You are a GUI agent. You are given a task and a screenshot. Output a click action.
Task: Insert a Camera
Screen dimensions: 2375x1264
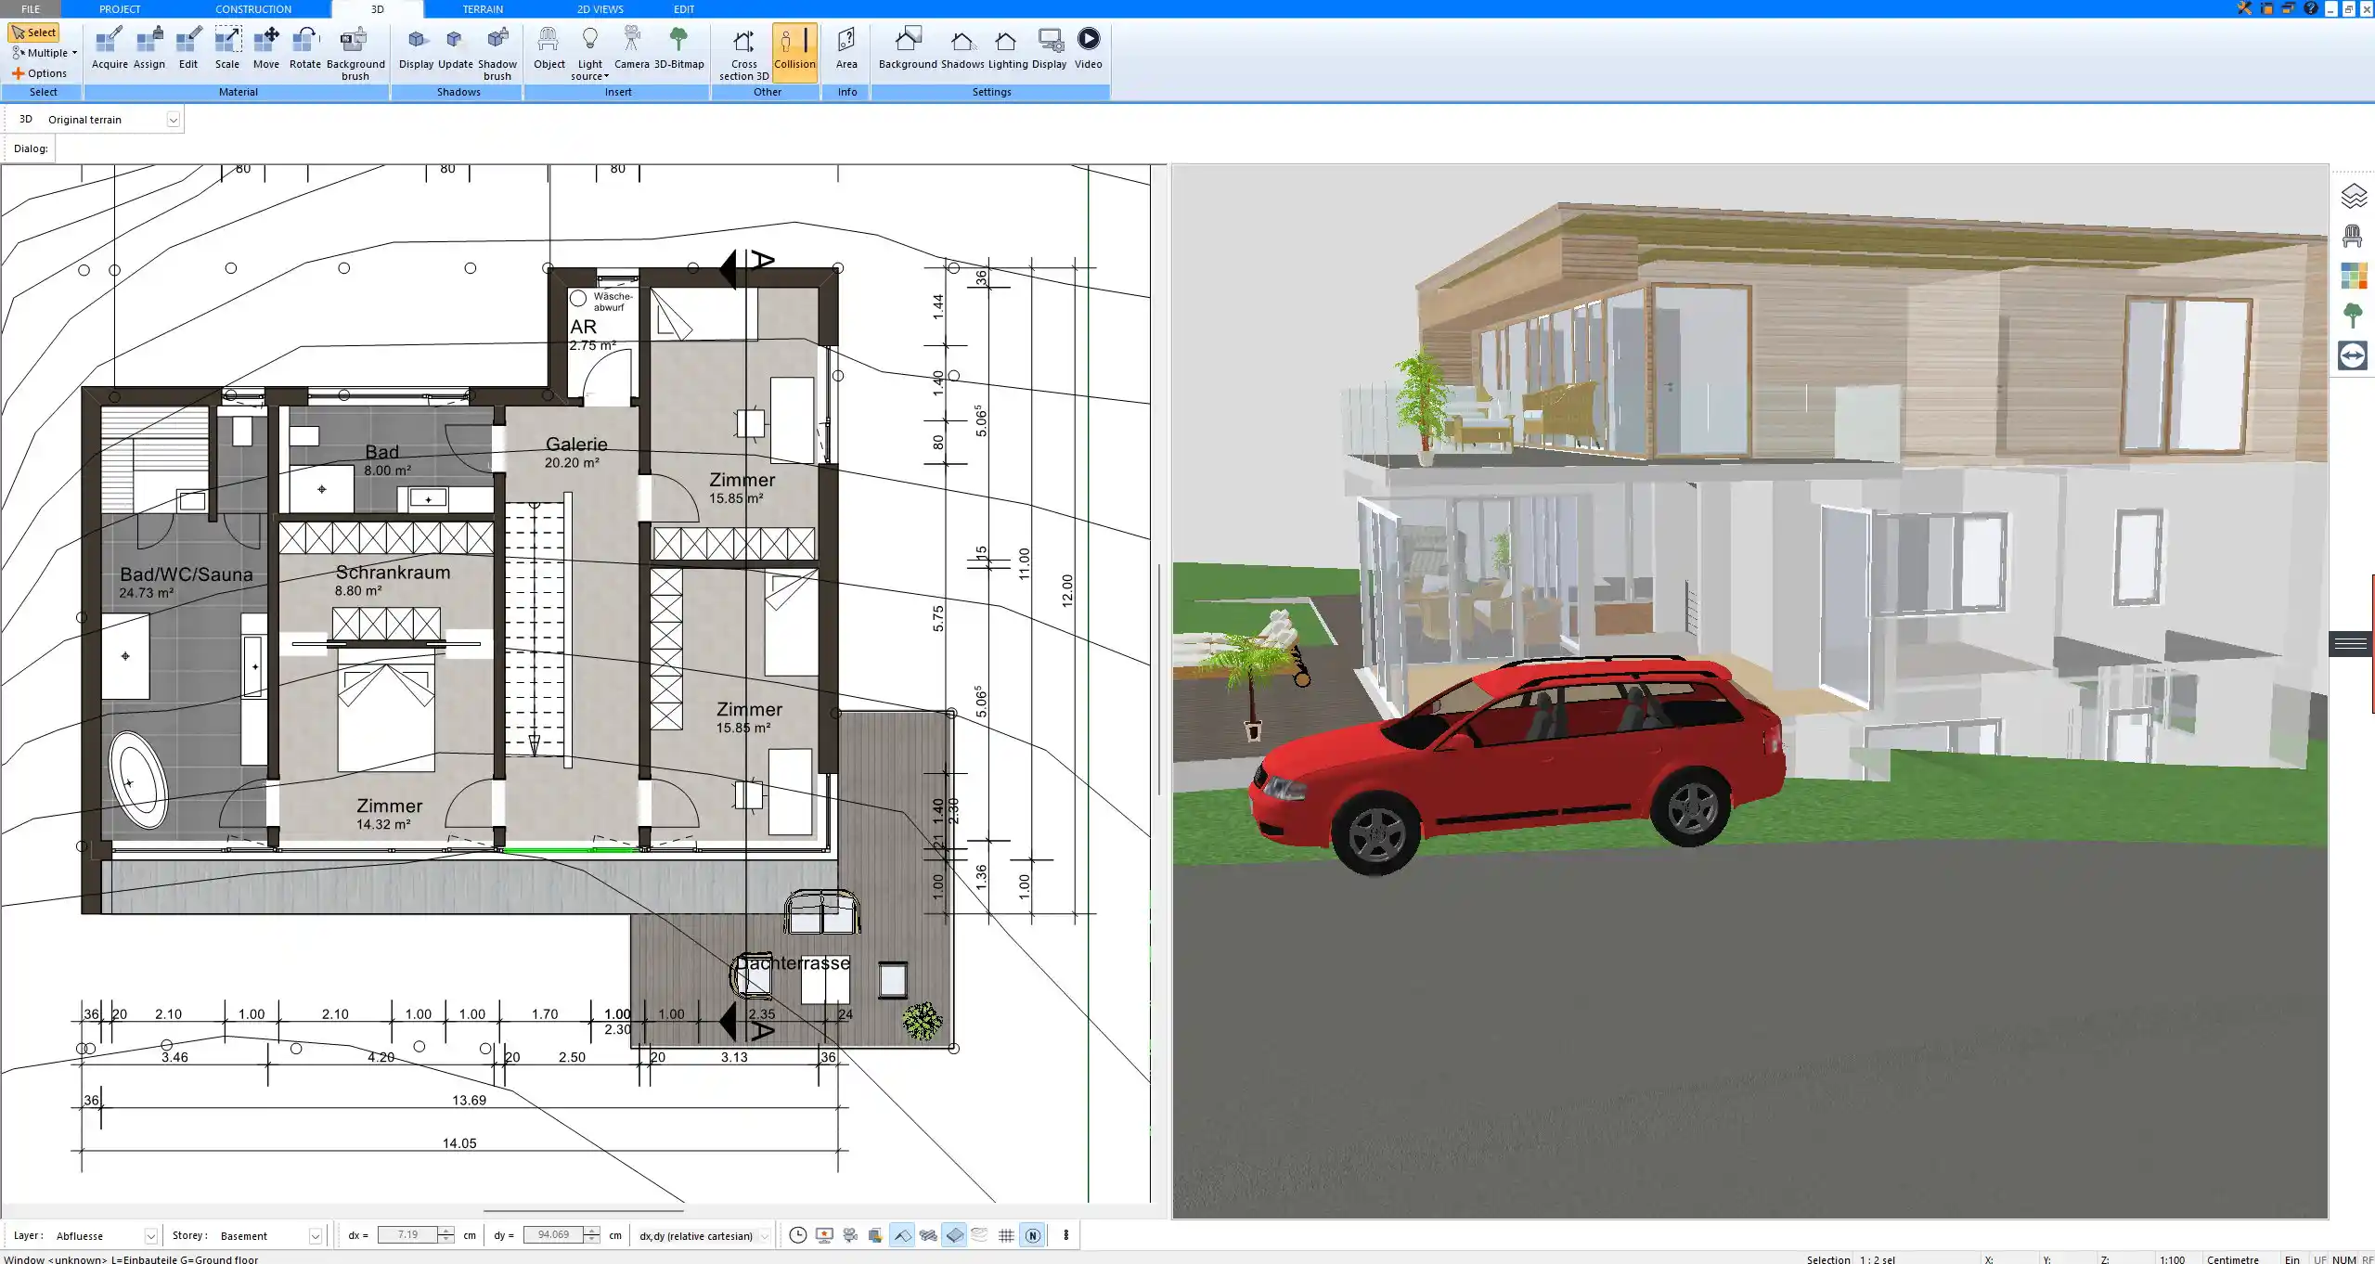[x=632, y=48]
